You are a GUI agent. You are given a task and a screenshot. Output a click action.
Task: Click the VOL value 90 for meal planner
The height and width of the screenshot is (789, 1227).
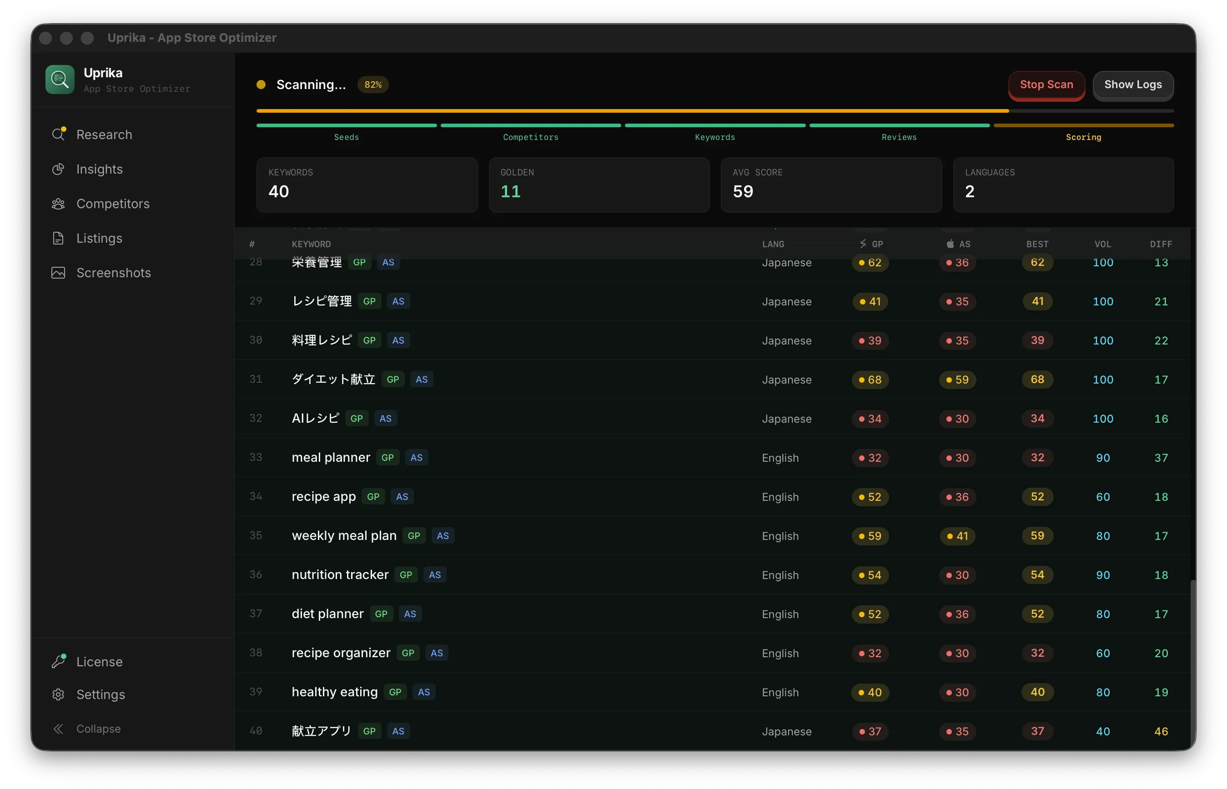click(1102, 458)
